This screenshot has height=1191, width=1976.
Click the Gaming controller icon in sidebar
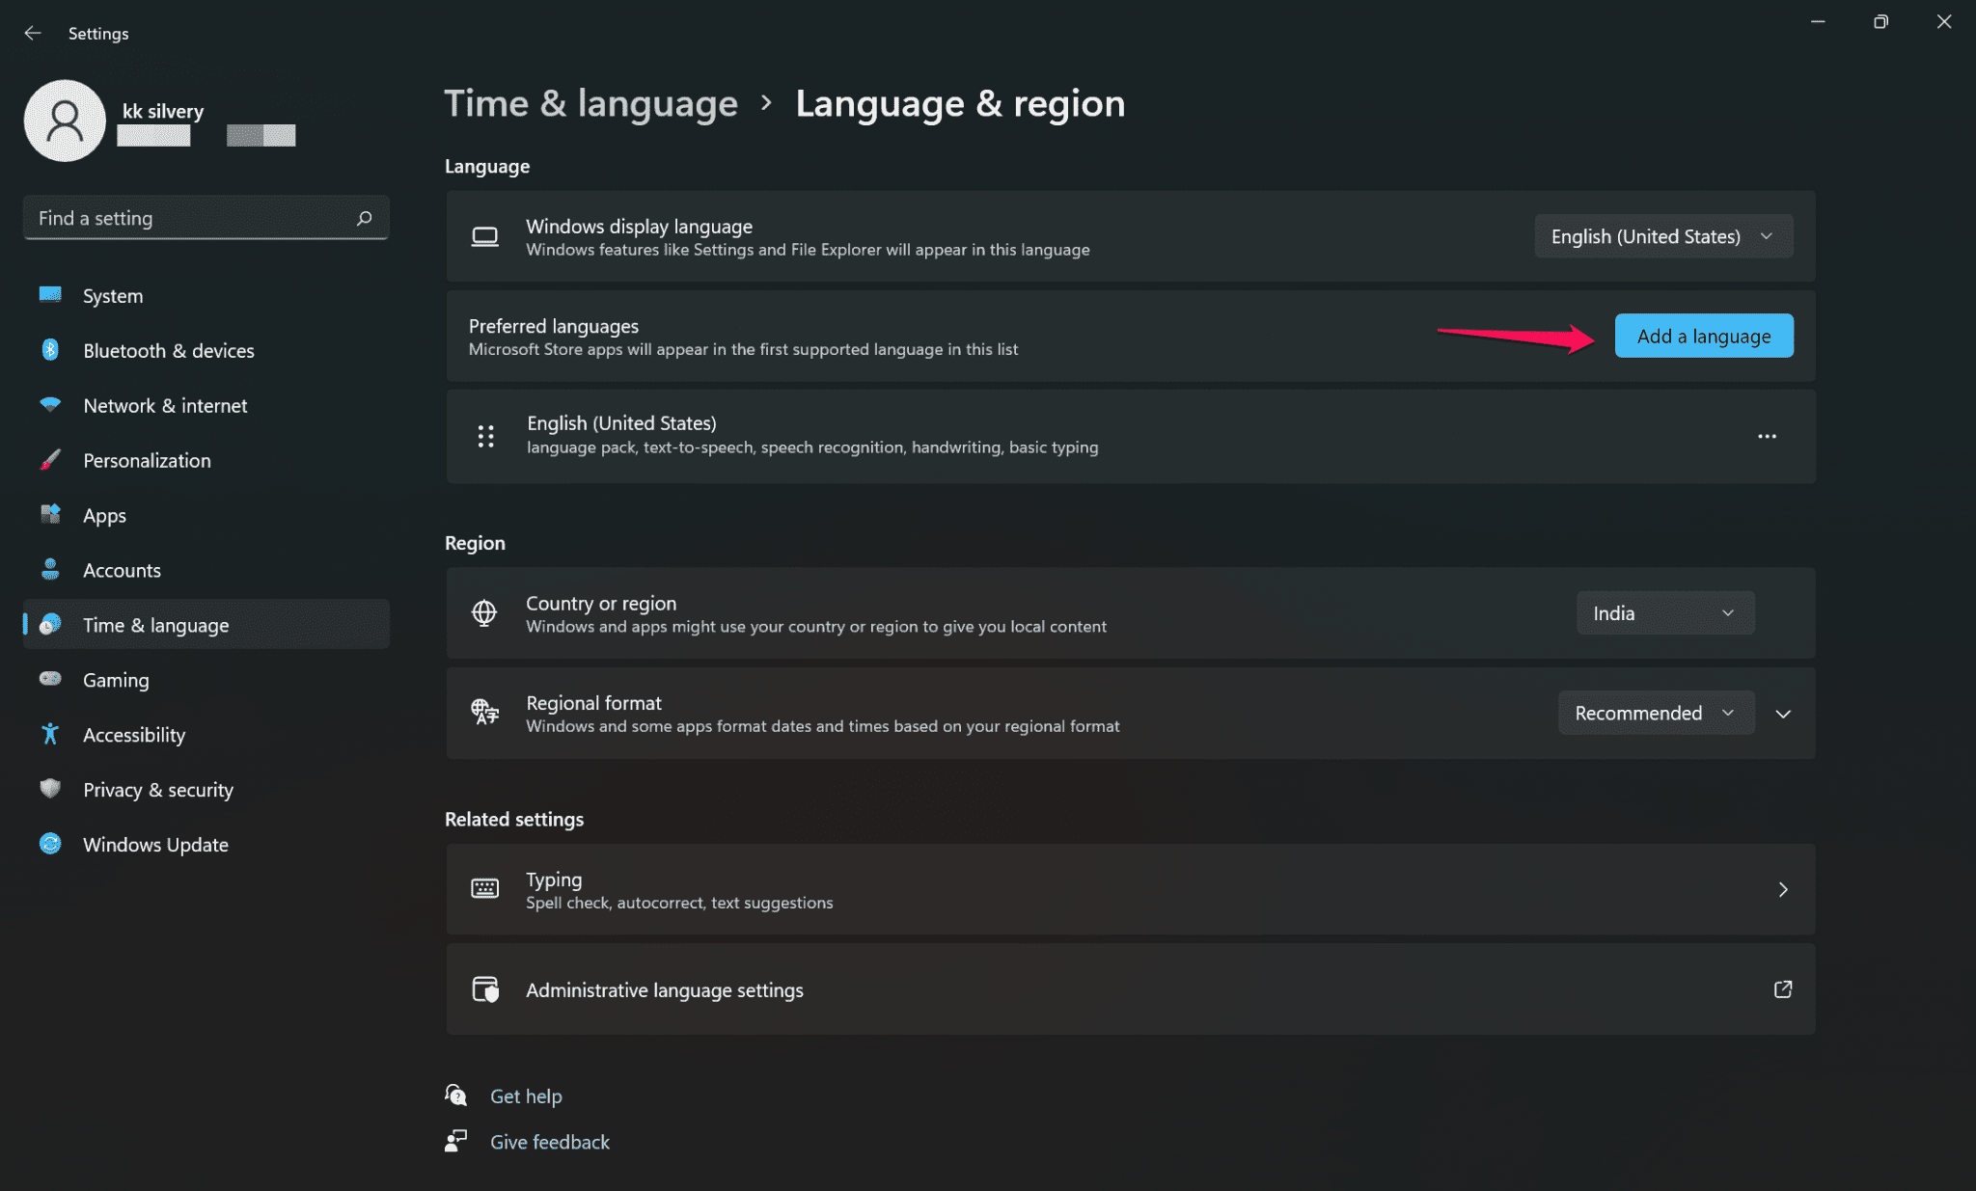click(x=49, y=679)
